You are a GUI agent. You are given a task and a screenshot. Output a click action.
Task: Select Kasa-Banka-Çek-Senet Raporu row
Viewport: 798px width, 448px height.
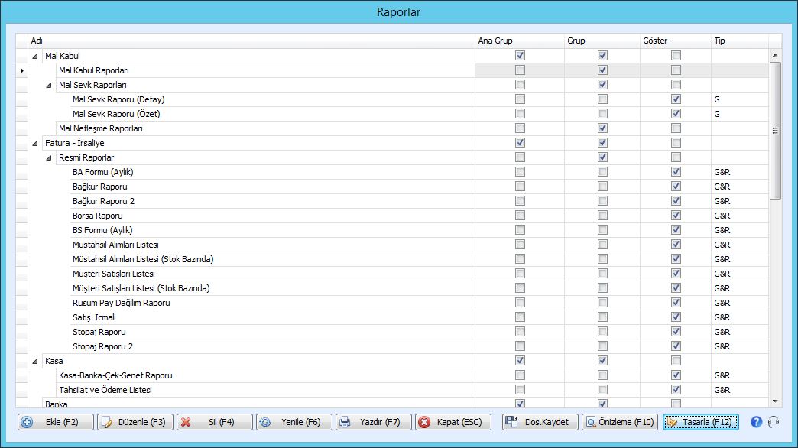point(392,375)
